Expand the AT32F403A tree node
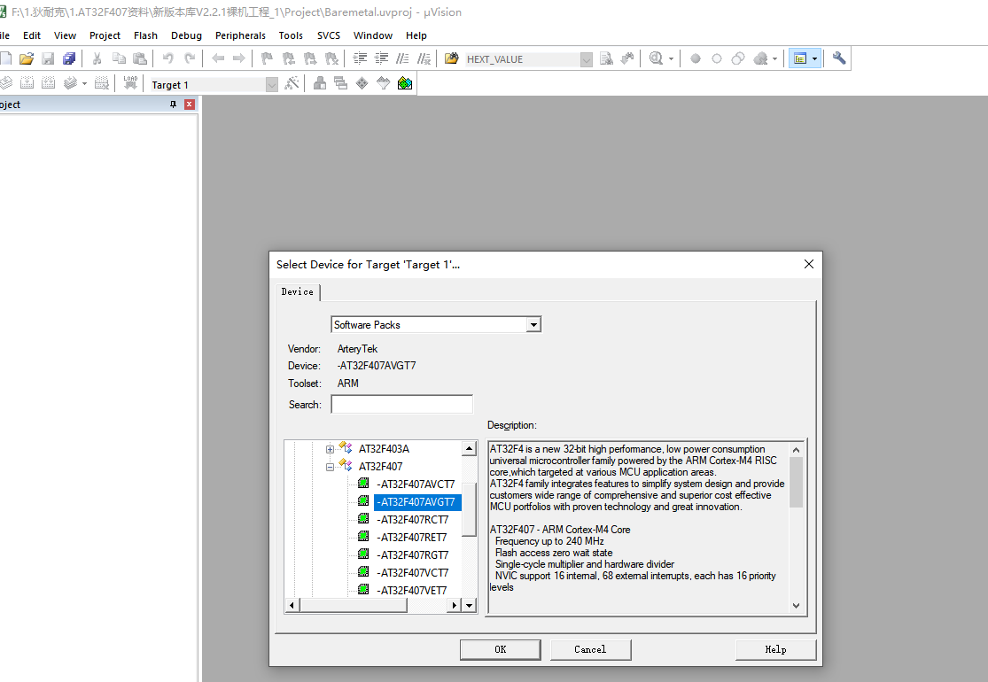Viewport: 988px width, 682px height. point(330,449)
